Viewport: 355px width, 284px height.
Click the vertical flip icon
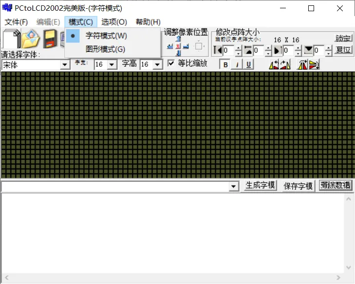(x=314, y=65)
